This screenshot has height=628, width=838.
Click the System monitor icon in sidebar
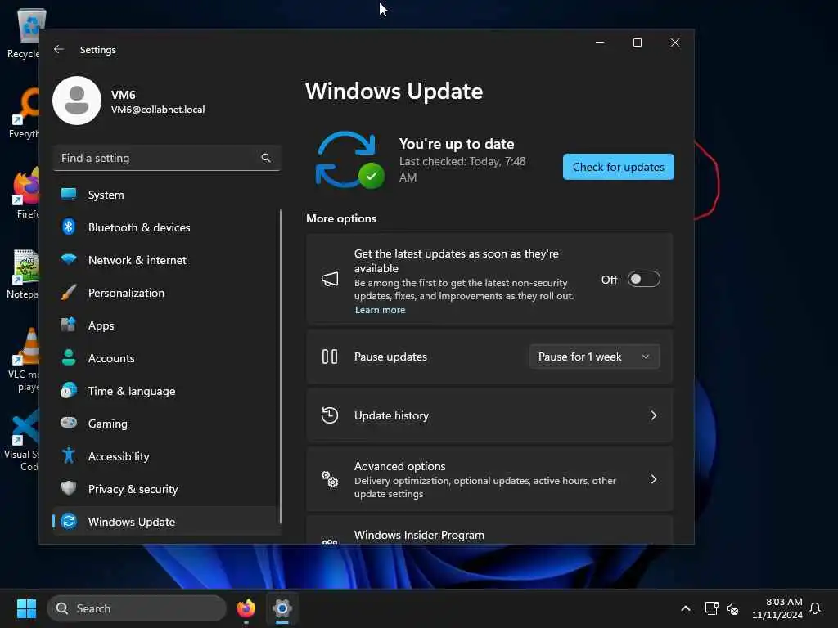[69, 195]
